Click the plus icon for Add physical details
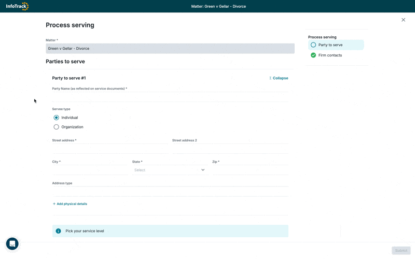 [x=54, y=204]
